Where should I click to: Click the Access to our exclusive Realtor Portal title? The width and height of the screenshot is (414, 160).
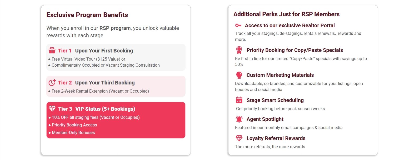(290, 25)
